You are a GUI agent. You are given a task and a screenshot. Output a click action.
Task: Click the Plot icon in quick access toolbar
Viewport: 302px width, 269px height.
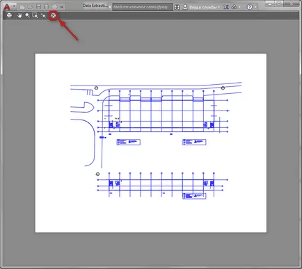(x=54, y=7)
